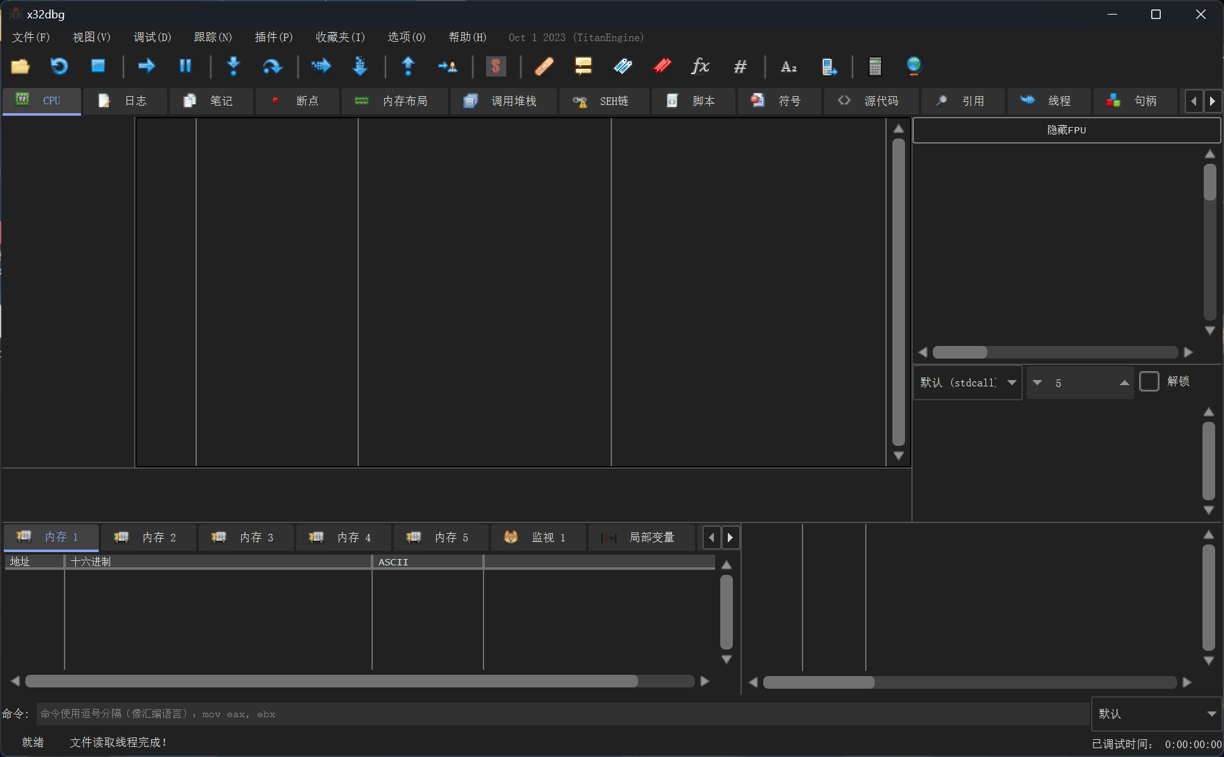The height and width of the screenshot is (757, 1224).
Task: Click the 文件读取线程完成! status message
Action: tap(118, 742)
